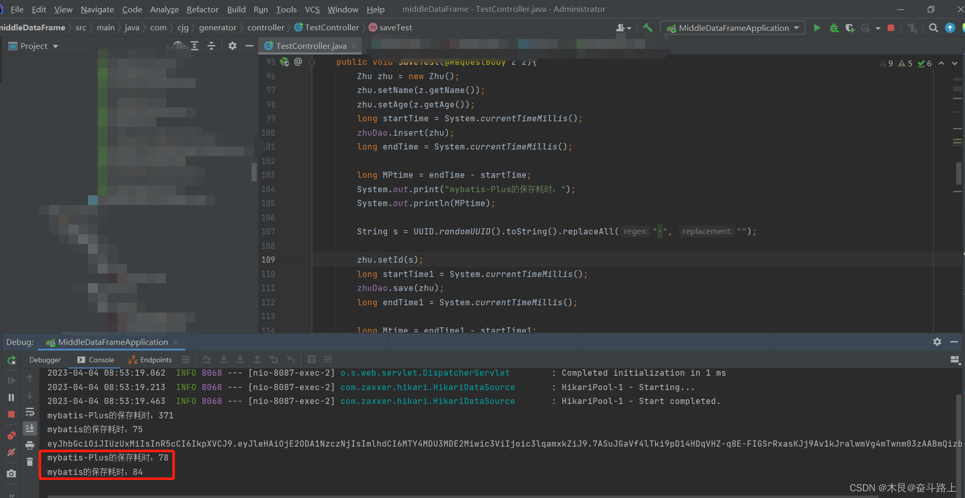Stop the debug session red square
Screen dimensions: 965x498
pyautogui.click(x=11, y=414)
